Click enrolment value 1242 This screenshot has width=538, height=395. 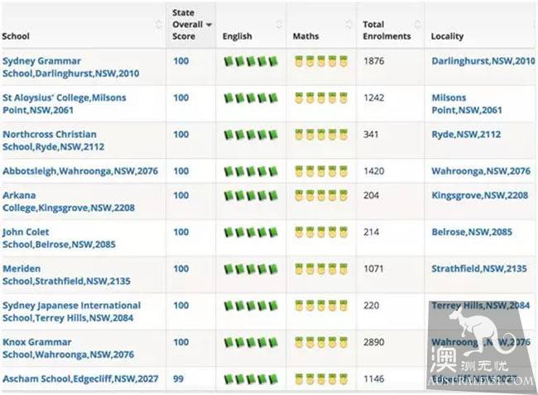tap(374, 98)
